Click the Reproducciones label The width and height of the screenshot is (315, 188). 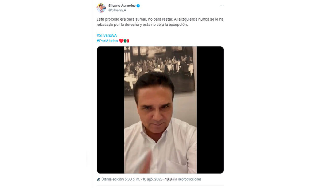coord(189,179)
